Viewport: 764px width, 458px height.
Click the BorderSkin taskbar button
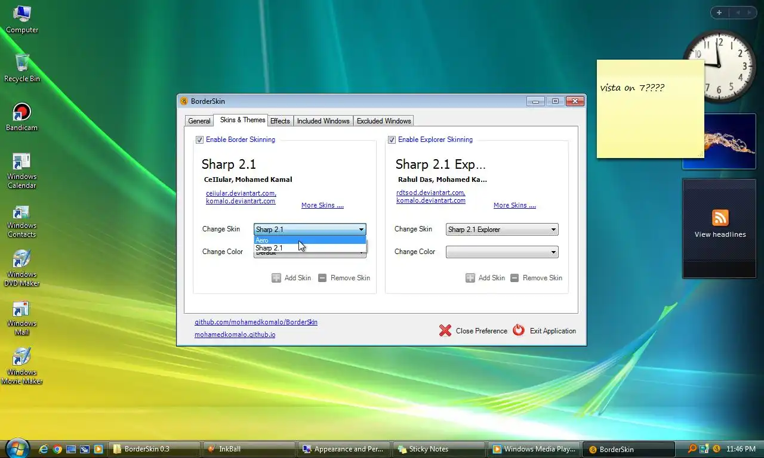629,449
